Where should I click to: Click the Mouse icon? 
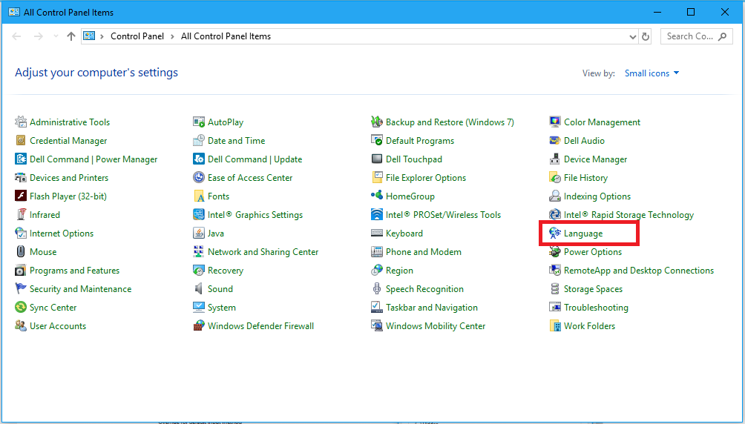[21, 251]
